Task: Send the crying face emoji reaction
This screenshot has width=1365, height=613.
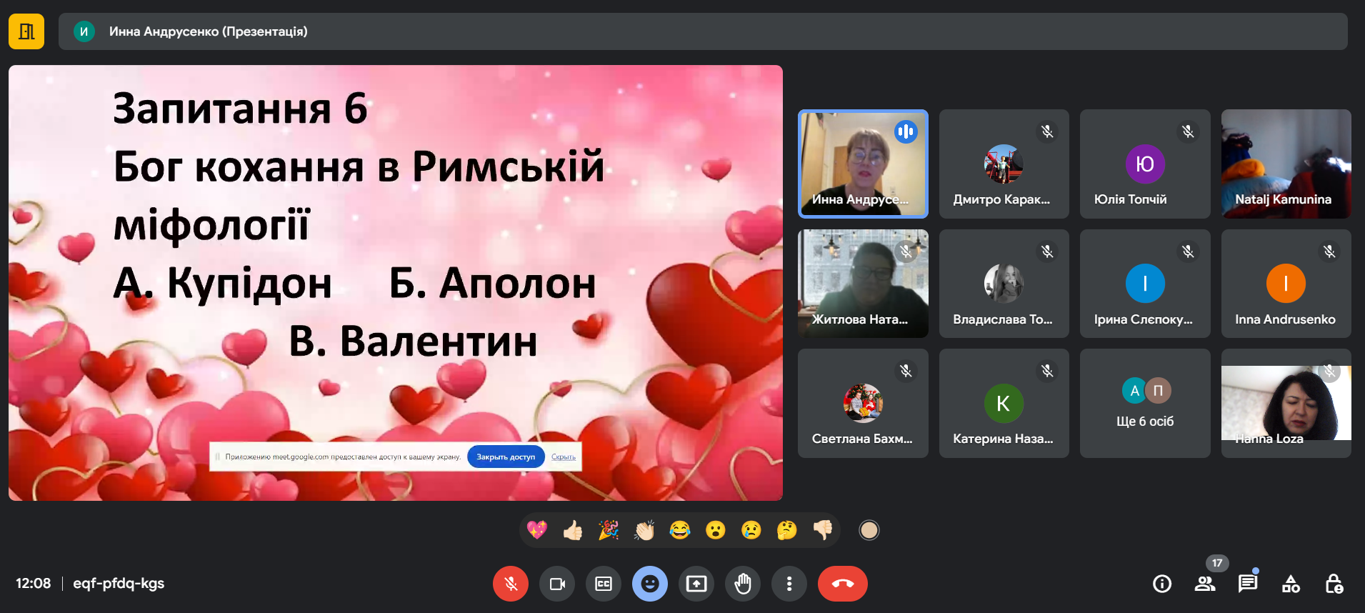Action: click(x=751, y=530)
